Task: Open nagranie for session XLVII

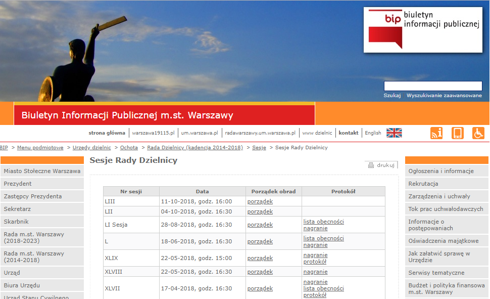Action: click(315, 282)
